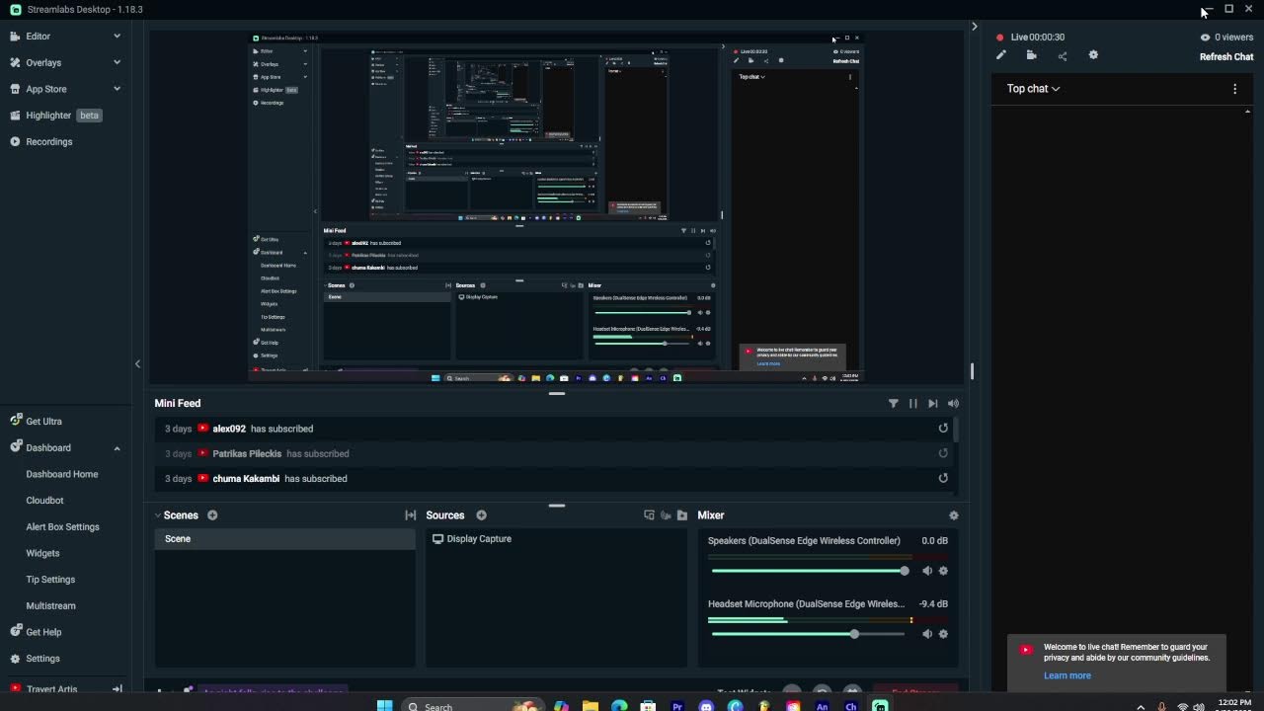Collapse the Scenes collection chevron
The height and width of the screenshot is (711, 1264).
[157, 515]
